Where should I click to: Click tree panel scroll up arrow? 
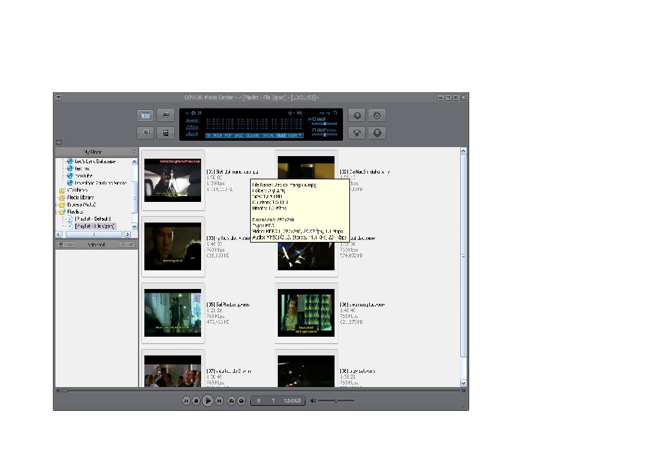(x=134, y=161)
